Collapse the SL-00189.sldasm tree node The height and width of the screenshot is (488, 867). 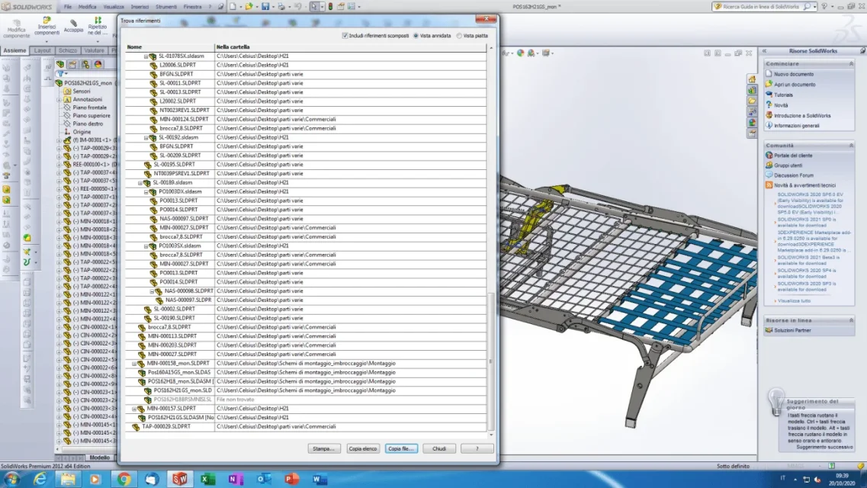pyautogui.click(x=140, y=182)
